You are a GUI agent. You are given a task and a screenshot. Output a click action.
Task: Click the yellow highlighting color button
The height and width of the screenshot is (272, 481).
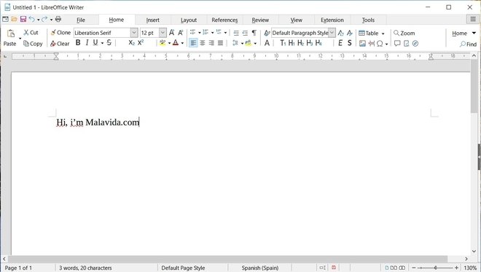[163, 43]
